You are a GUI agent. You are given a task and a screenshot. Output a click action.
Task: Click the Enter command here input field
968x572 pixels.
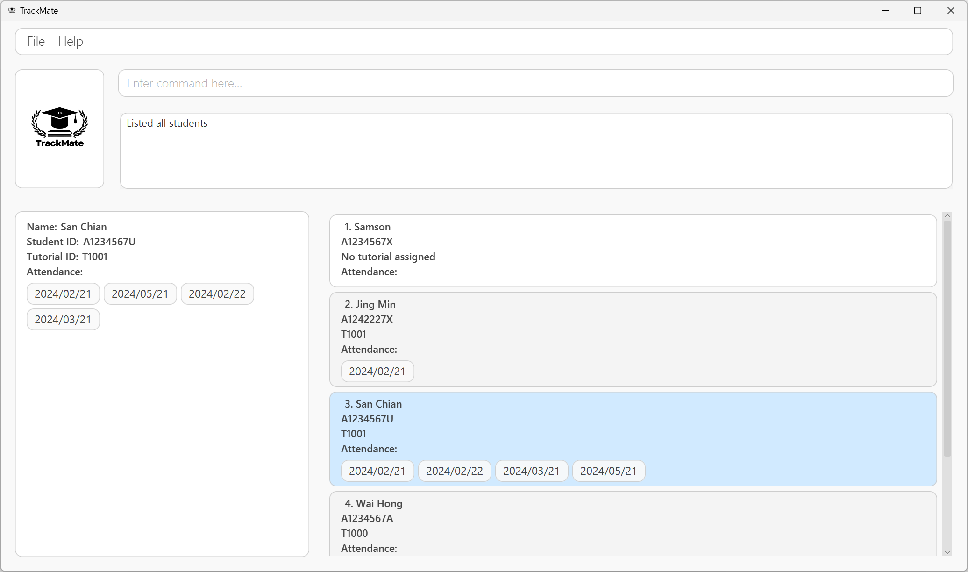(x=535, y=83)
